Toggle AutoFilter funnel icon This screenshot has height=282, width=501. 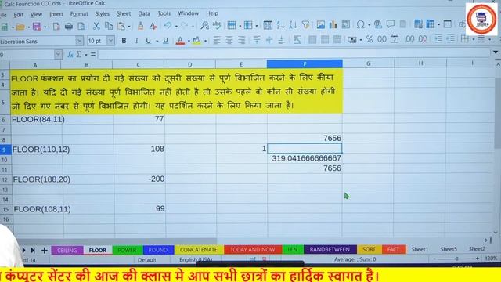[305, 25]
